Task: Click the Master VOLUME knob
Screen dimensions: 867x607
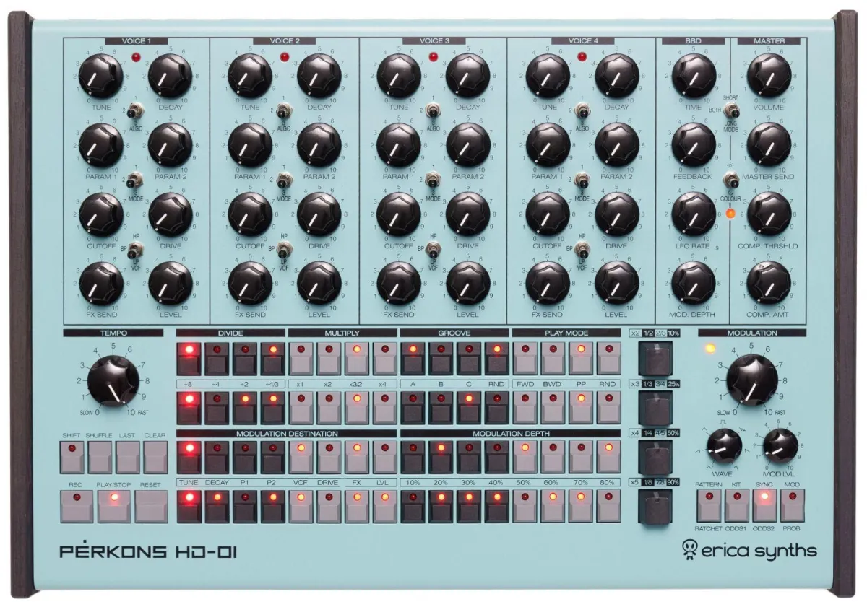Action: [769, 75]
